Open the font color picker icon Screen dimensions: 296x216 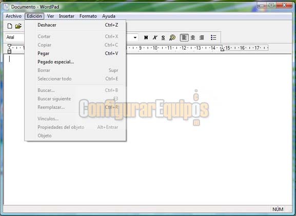(x=172, y=37)
